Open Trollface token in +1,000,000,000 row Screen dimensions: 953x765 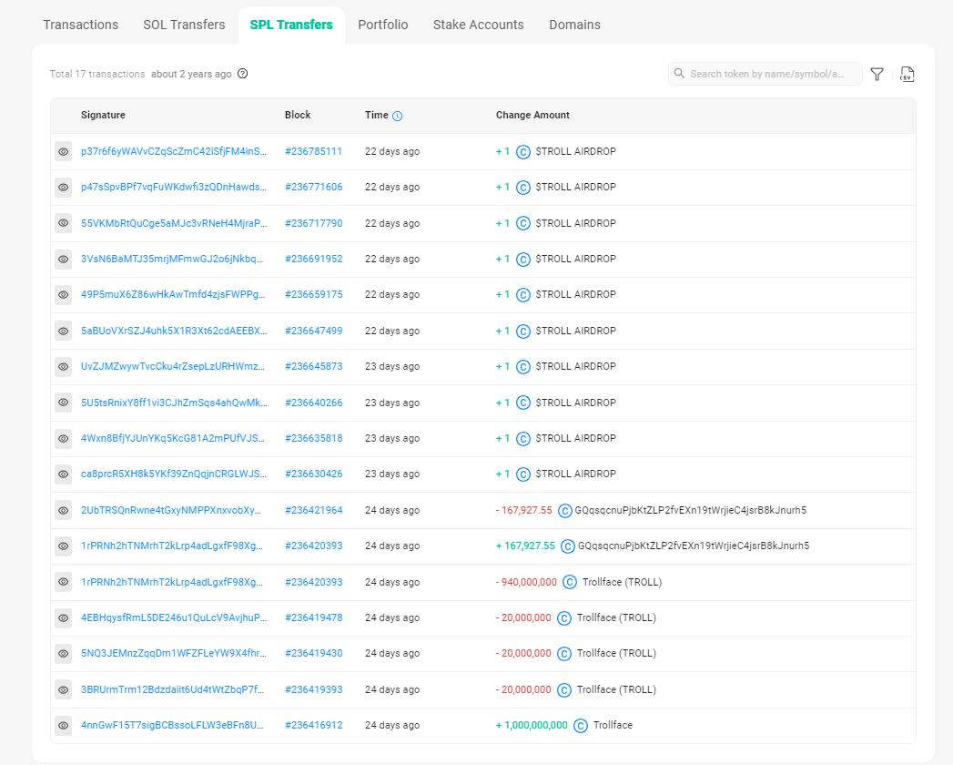click(613, 725)
